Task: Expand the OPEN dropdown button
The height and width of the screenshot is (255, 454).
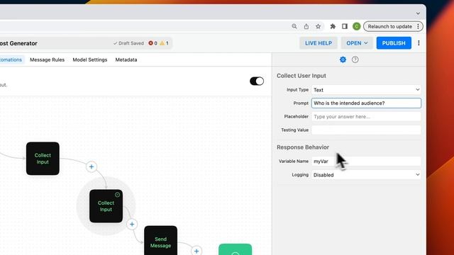Action: tap(357, 43)
